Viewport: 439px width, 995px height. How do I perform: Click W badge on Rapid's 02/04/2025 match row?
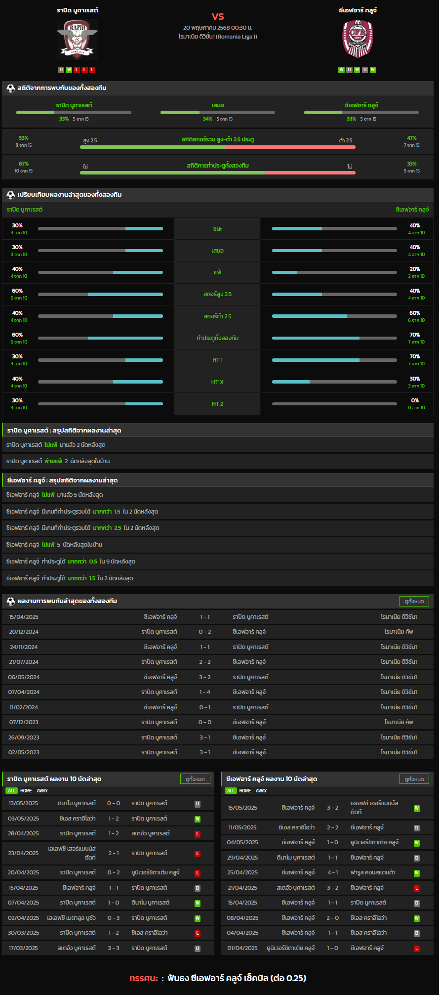(x=198, y=918)
